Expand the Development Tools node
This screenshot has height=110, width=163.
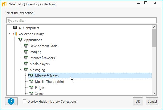20,46
